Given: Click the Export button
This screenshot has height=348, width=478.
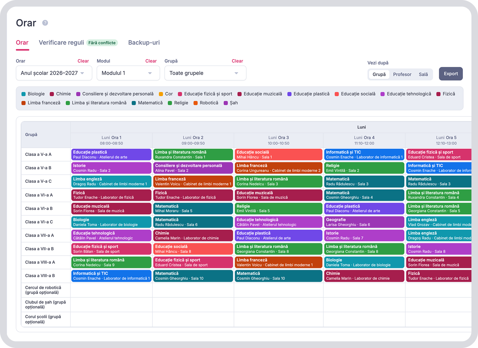Looking at the screenshot, I should [451, 74].
